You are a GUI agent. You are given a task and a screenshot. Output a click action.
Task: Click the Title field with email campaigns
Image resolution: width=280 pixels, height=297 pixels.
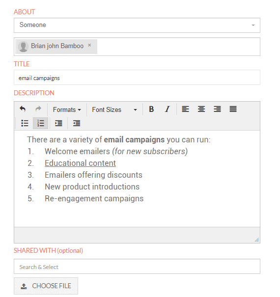(x=137, y=78)
